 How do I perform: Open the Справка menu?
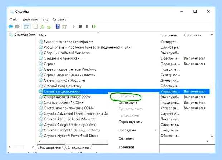[x=59, y=19]
